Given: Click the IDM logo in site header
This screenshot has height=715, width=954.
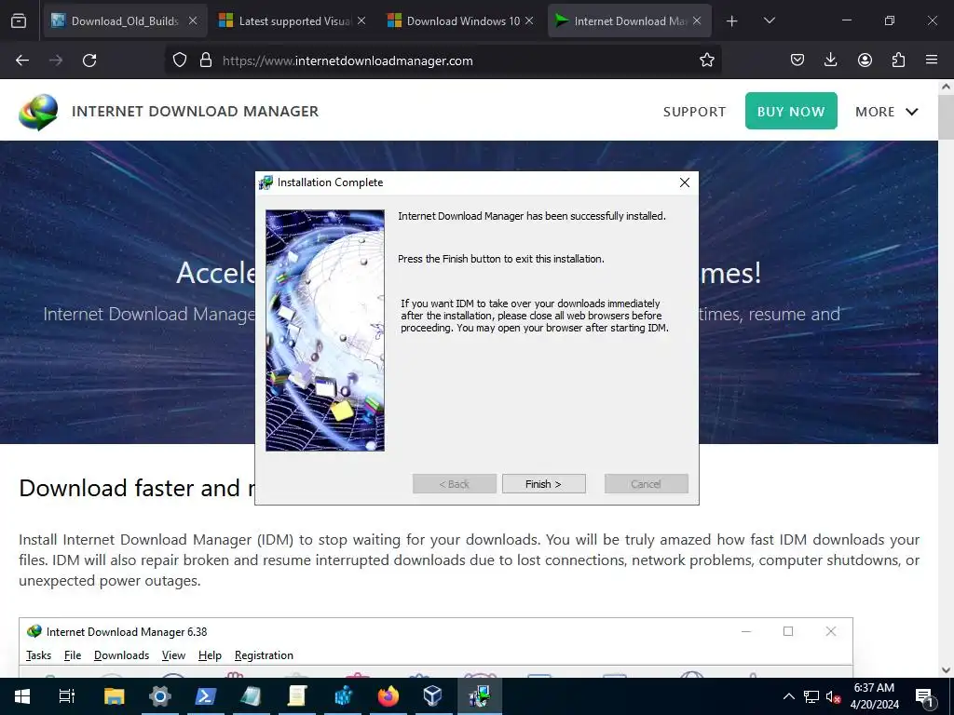Looking at the screenshot, I should [x=38, y=112].
